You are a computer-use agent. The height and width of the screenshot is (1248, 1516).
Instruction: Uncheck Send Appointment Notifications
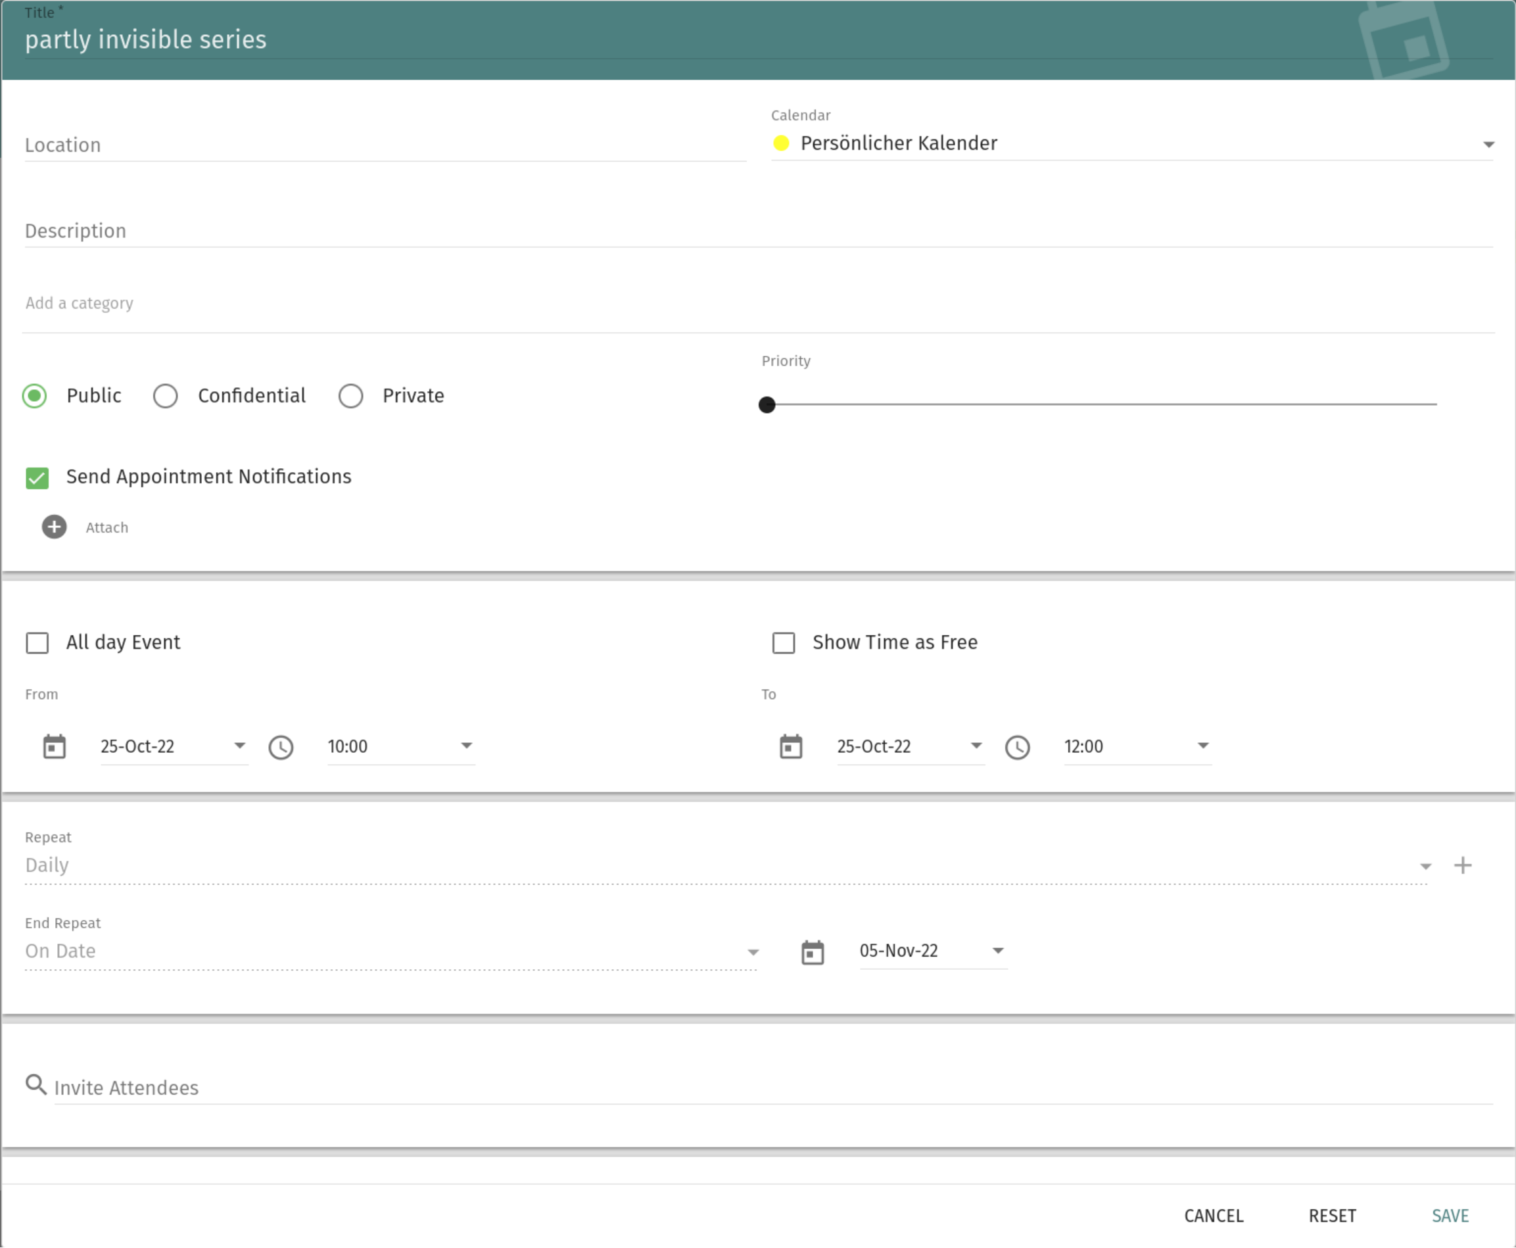pos(37,478)
